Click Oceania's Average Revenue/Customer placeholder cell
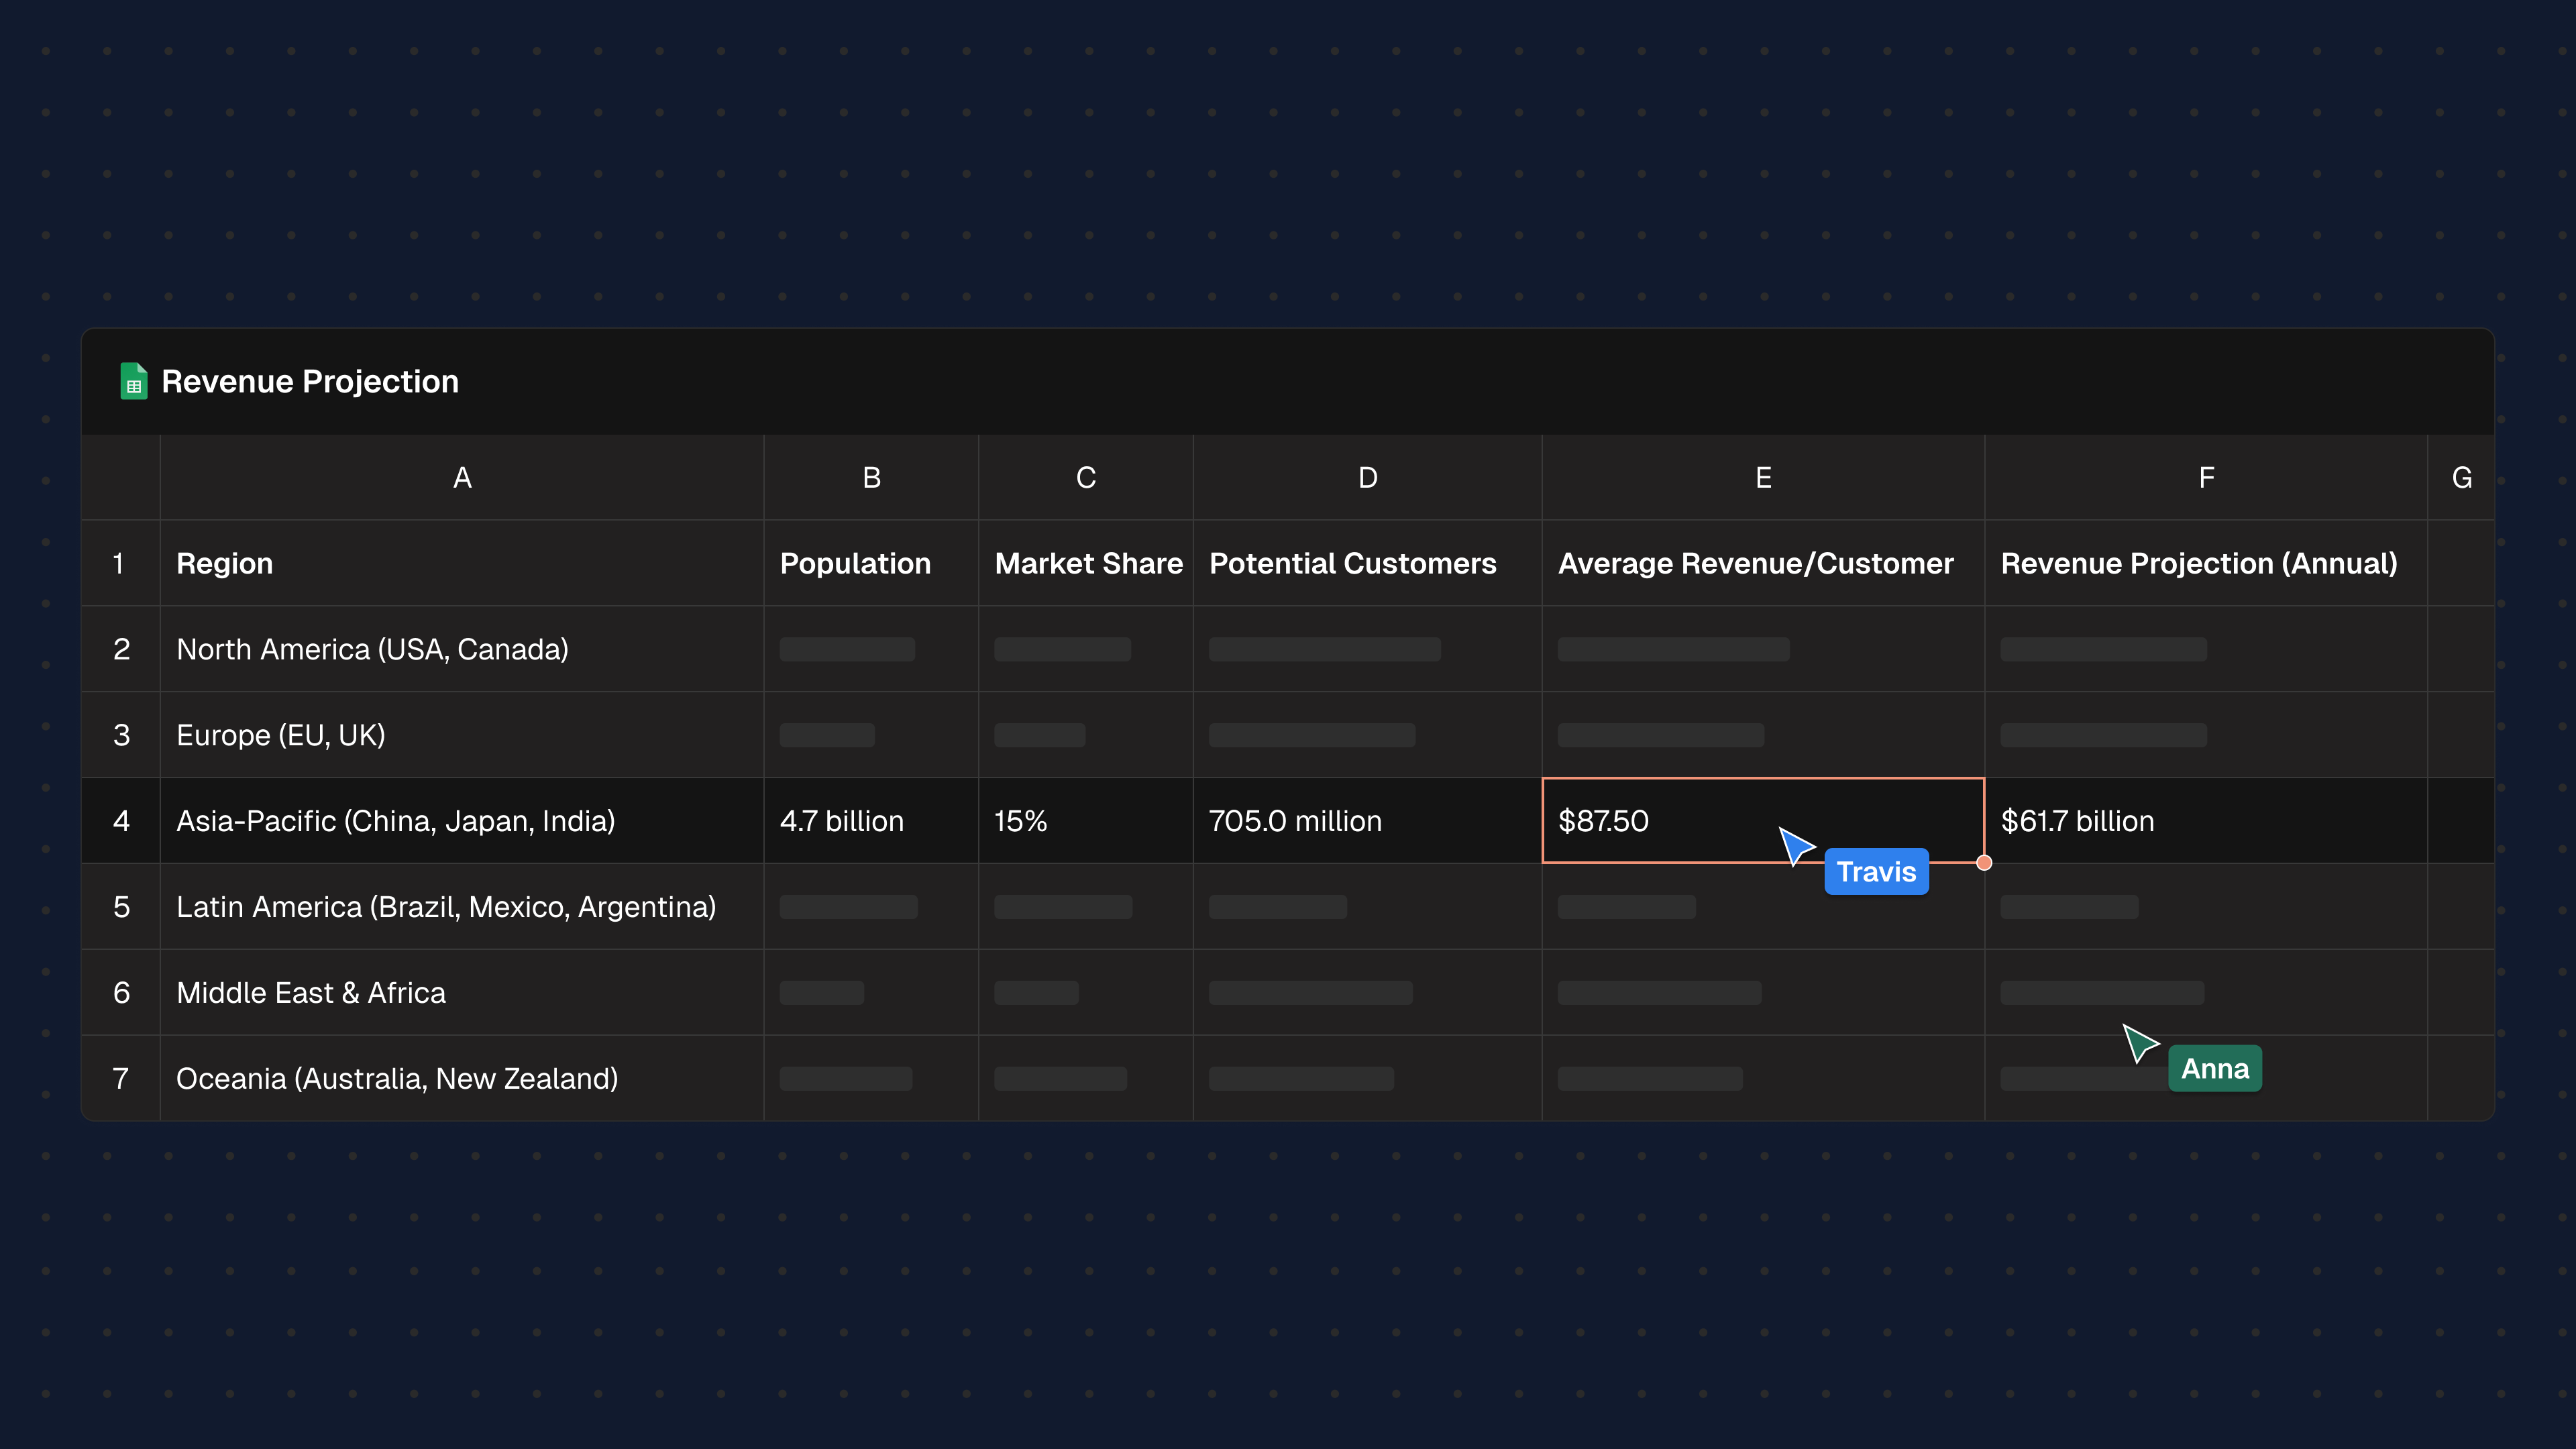The width and height of the screenshot is (2576, 1449). click(x=1763, y=1078)
